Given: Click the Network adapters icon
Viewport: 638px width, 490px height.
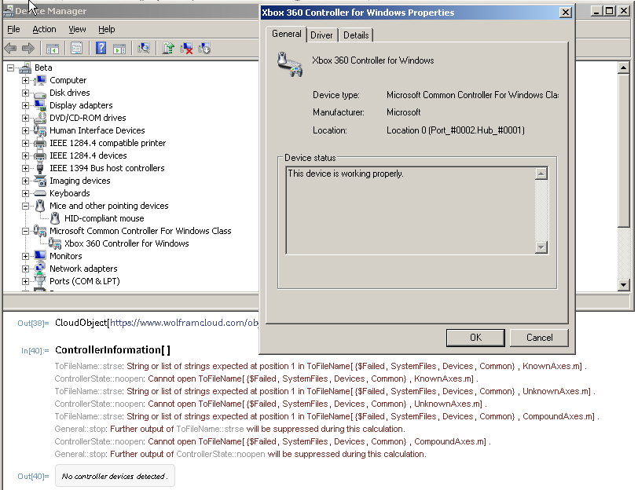Looking at the screenshot, I should click(40, 269).
